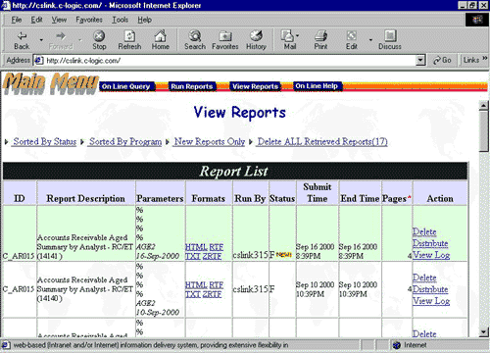The width and height of the screenshot is (490, 353).
Task: Open RTF format for report 14140
Action: pyautogui.click(x=216, y=285)
